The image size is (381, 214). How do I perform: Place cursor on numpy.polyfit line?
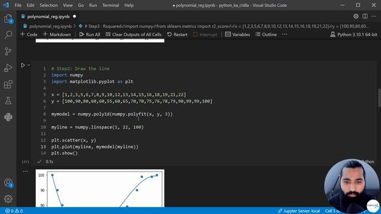112,114
